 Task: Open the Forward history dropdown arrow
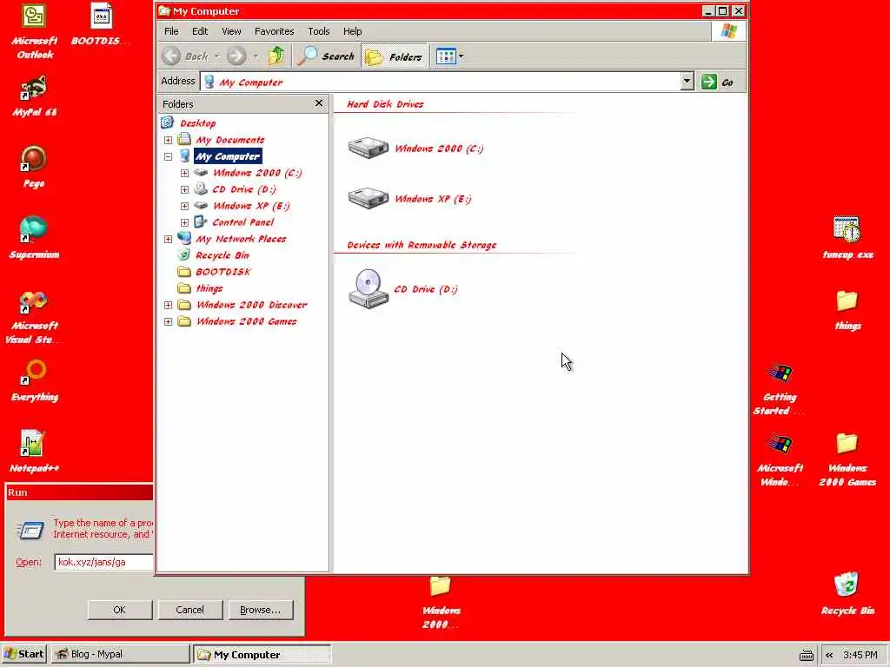click(x=256, y=56)
